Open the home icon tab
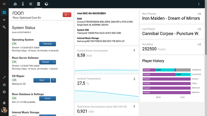207x116 pixels. pyautogui.click(x=15, y=4)
